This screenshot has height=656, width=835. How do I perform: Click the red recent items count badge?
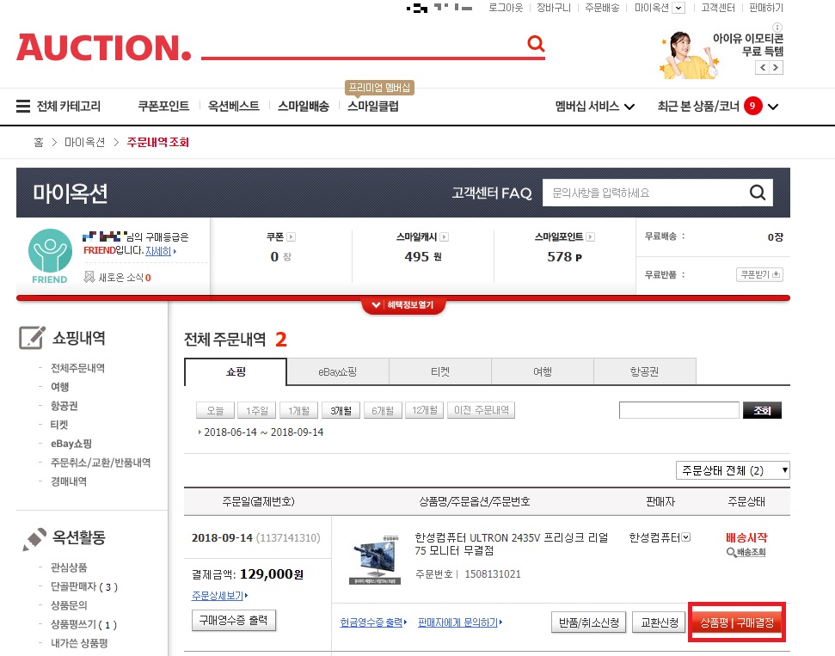pyautogui.click(x=752, y=106)
